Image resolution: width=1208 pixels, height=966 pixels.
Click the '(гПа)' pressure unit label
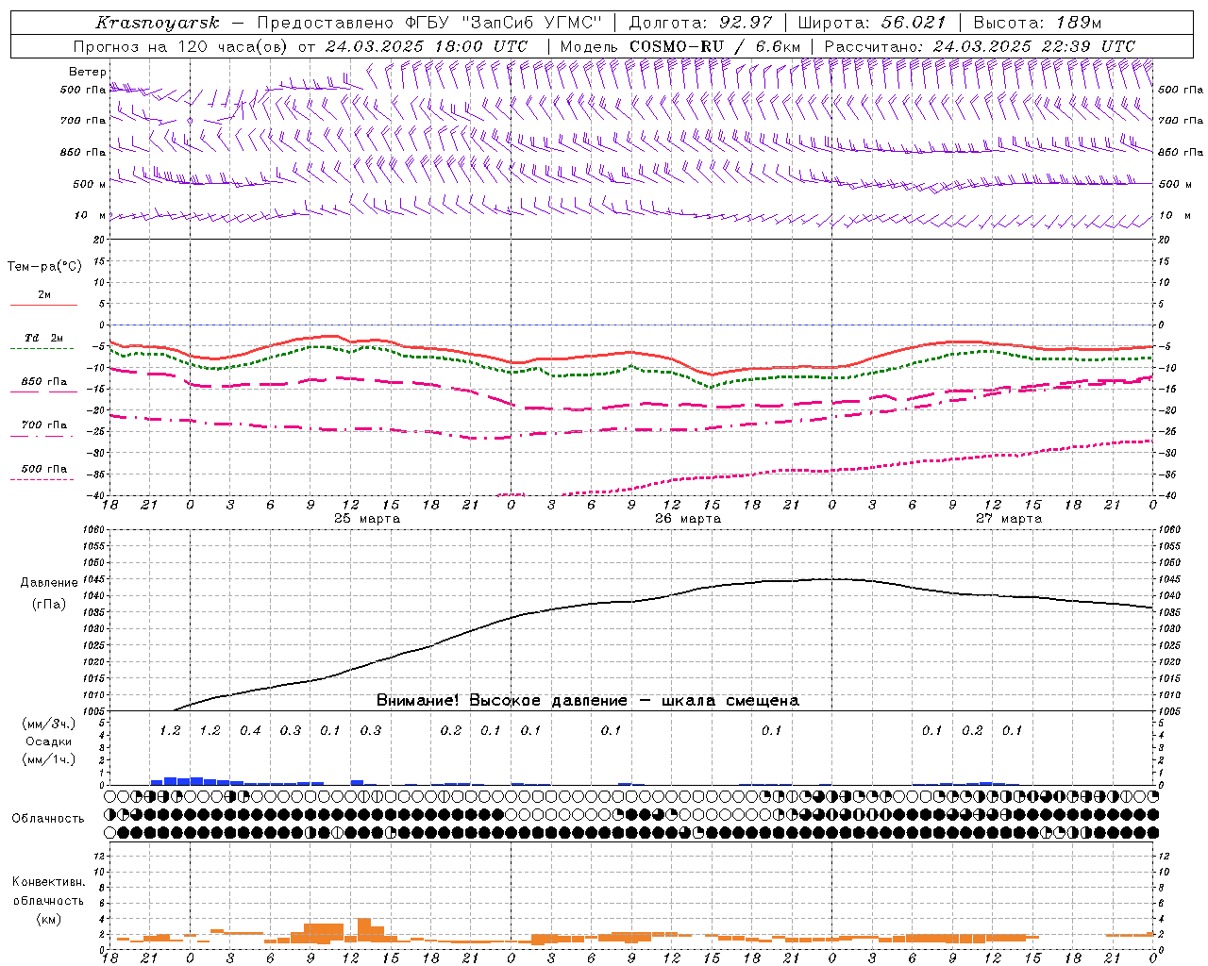[x=49, y=605]
